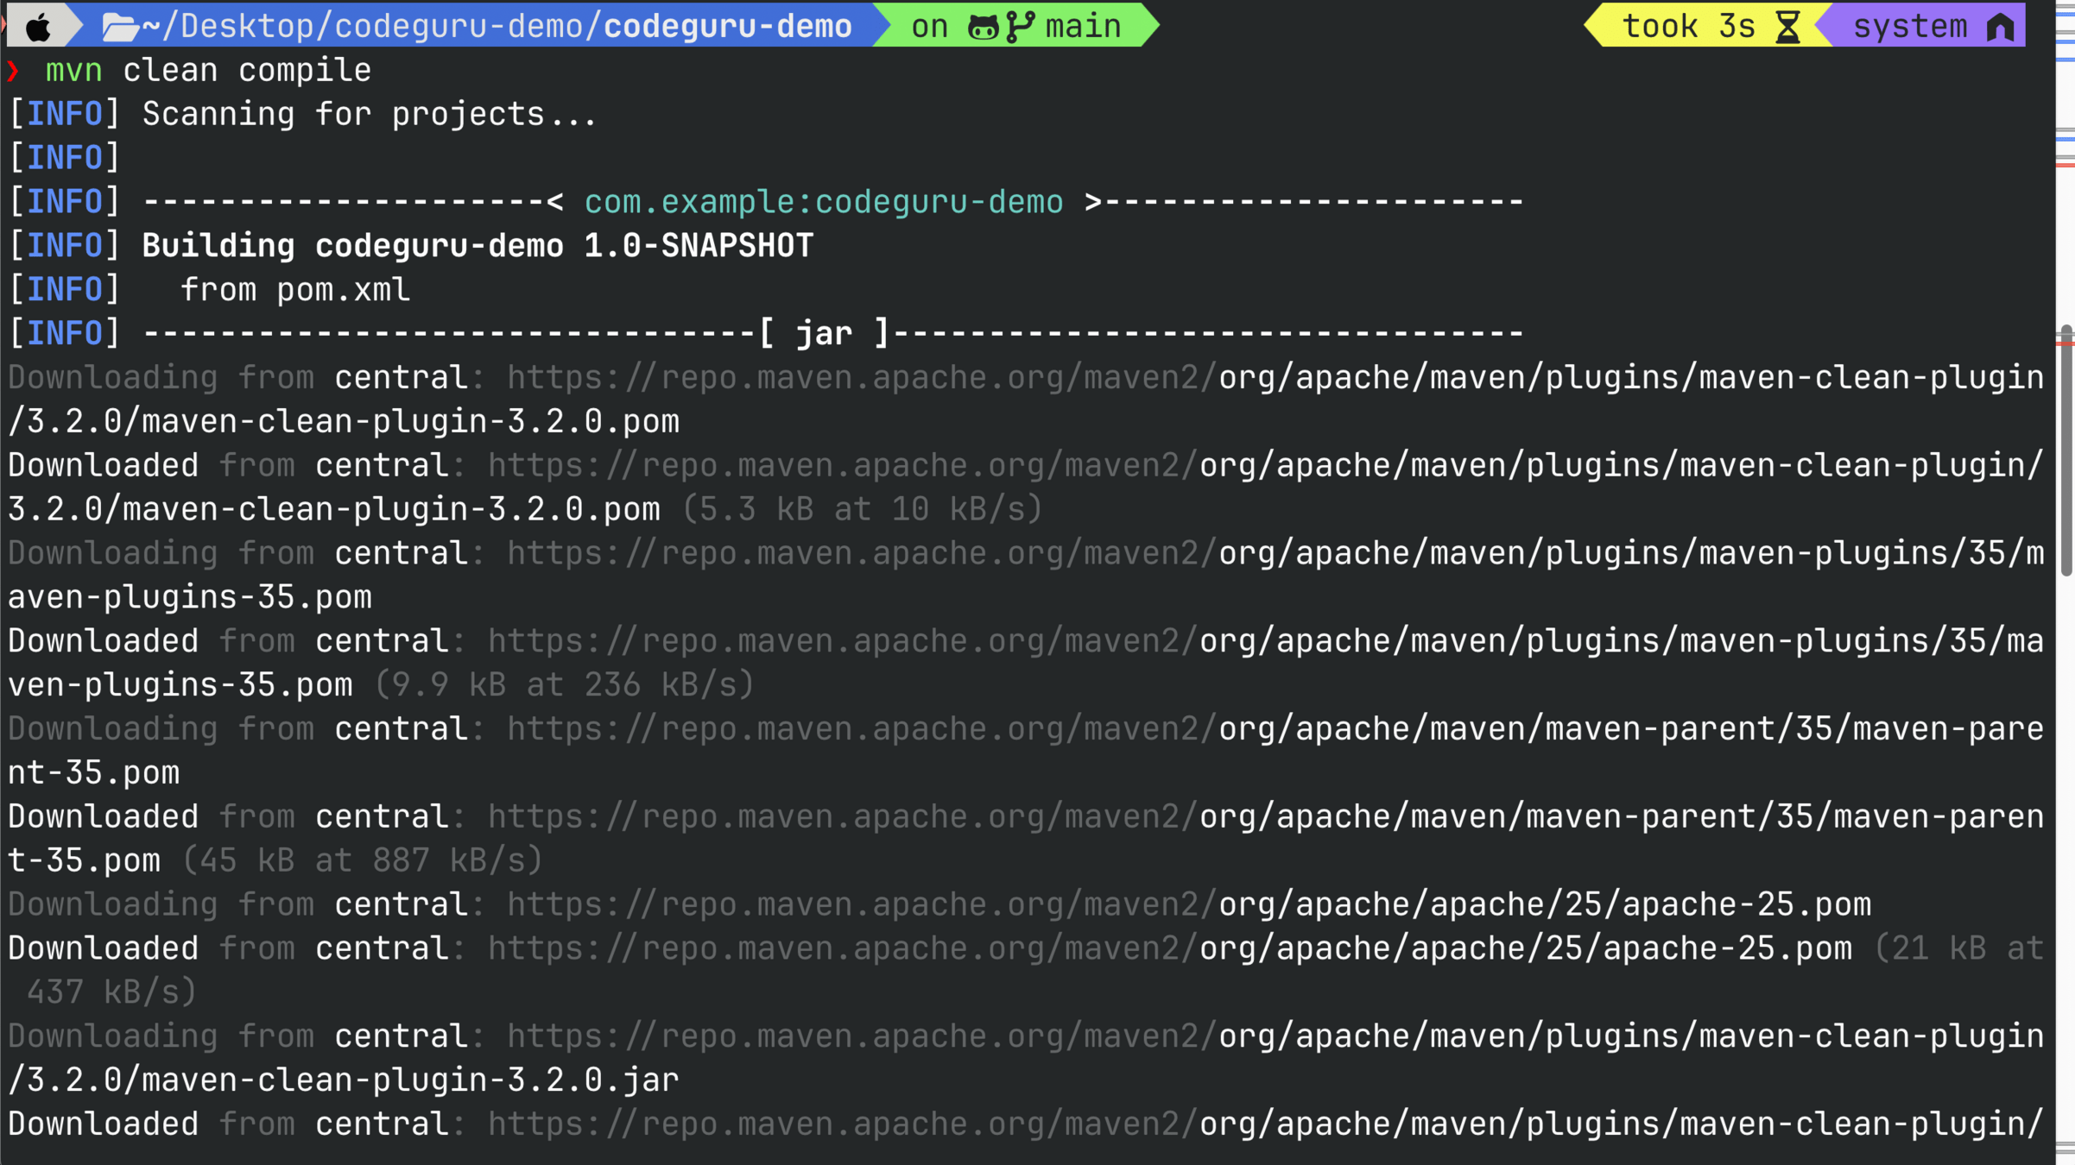Click the yellow took 3s segment
This screenshot has height=1165, width=2075.
1688,27
